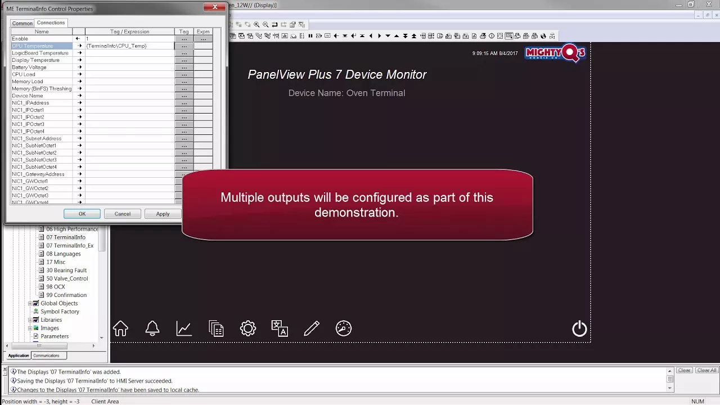Click the power shutdown icon on the display

tap(579, 328)
